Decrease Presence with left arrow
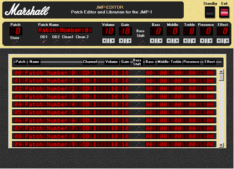Viewport: 234px width, 169px height. click(x=202, y=41)
